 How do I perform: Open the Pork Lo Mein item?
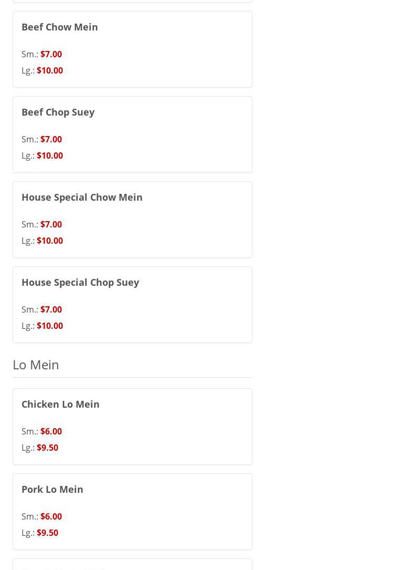tap(52, 489)
